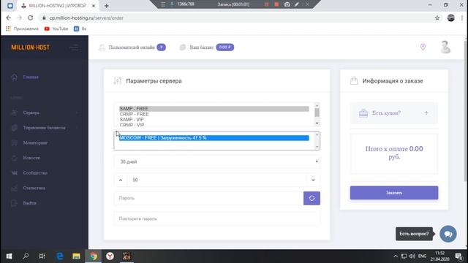Select CRMP - FREE in game list
This screenshot has height=263, width=468.
pos(214,114)
